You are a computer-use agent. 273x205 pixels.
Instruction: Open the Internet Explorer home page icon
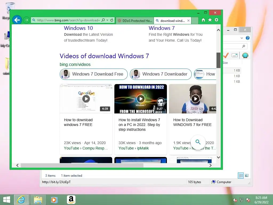point(203,20)
